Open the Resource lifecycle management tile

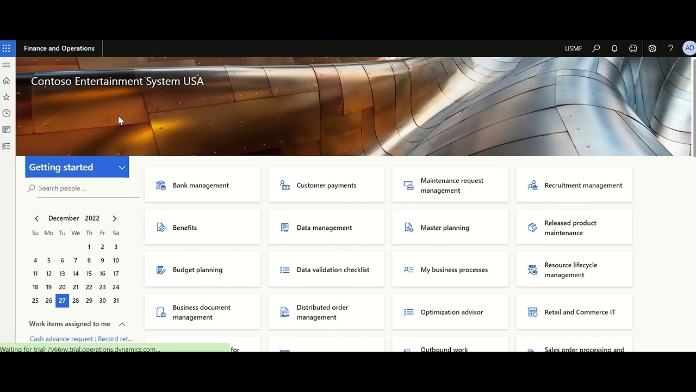(x=574, y=269)
